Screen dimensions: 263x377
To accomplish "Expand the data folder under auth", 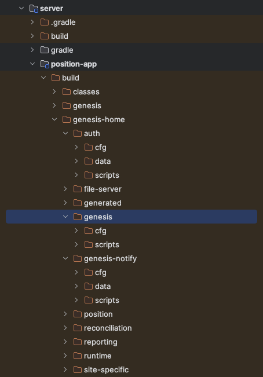I will pyautogui.click(x=76, y=161).
